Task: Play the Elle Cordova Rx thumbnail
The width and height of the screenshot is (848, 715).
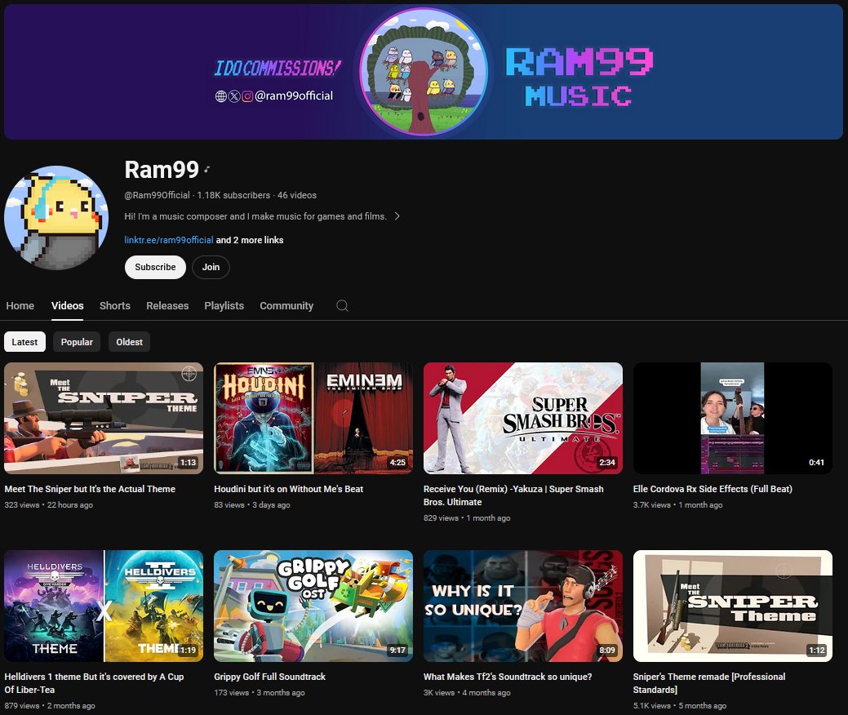Action: point(733,418)
